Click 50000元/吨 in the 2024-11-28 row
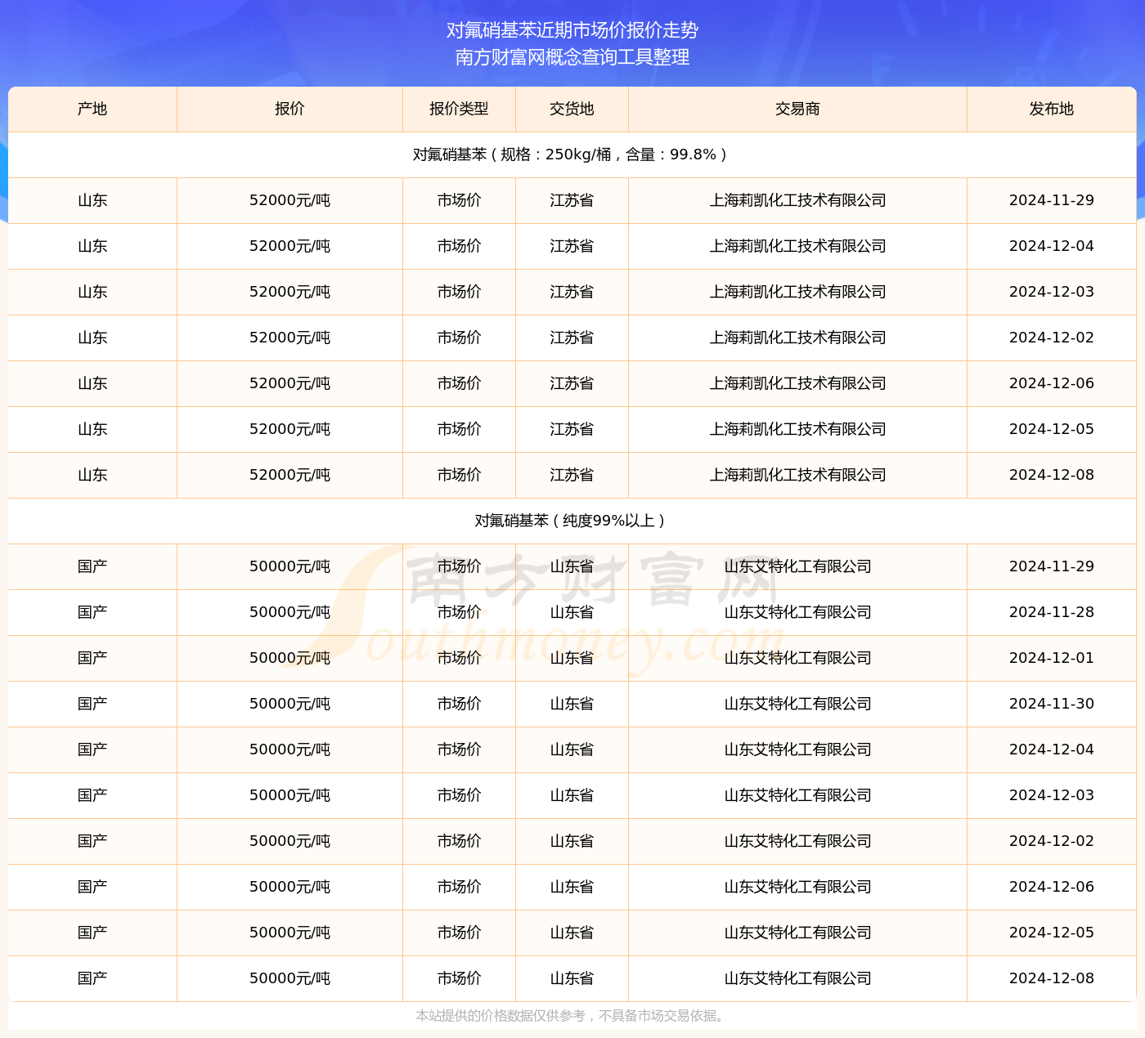This screenshot has height=1038, width=1145. [290, 612]
